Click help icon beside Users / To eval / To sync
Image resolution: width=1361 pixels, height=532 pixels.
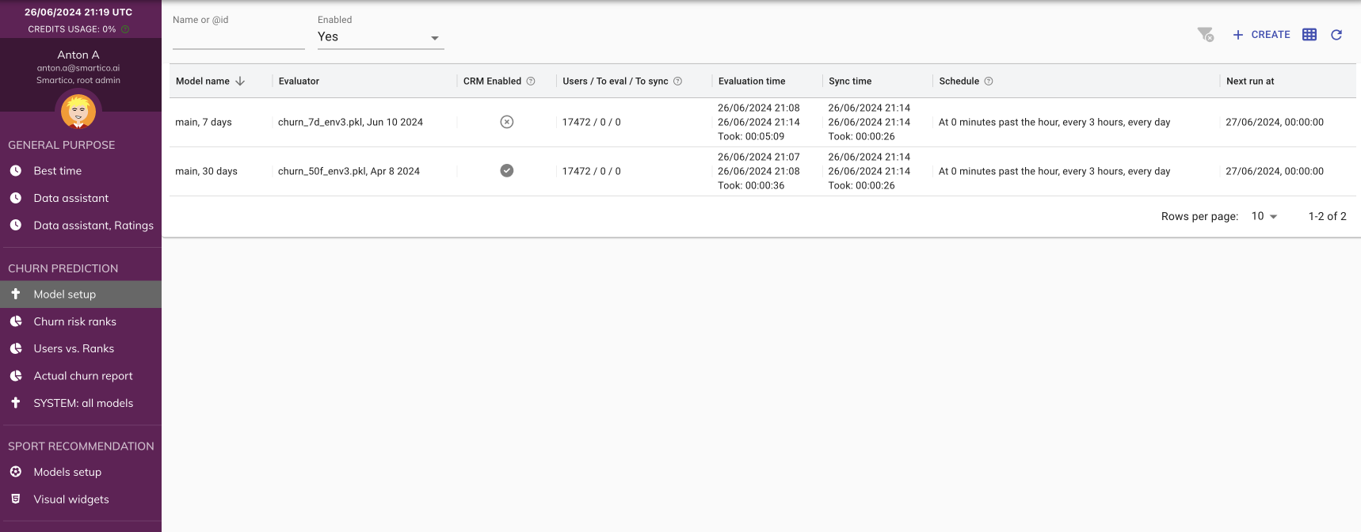pos(678,82)
